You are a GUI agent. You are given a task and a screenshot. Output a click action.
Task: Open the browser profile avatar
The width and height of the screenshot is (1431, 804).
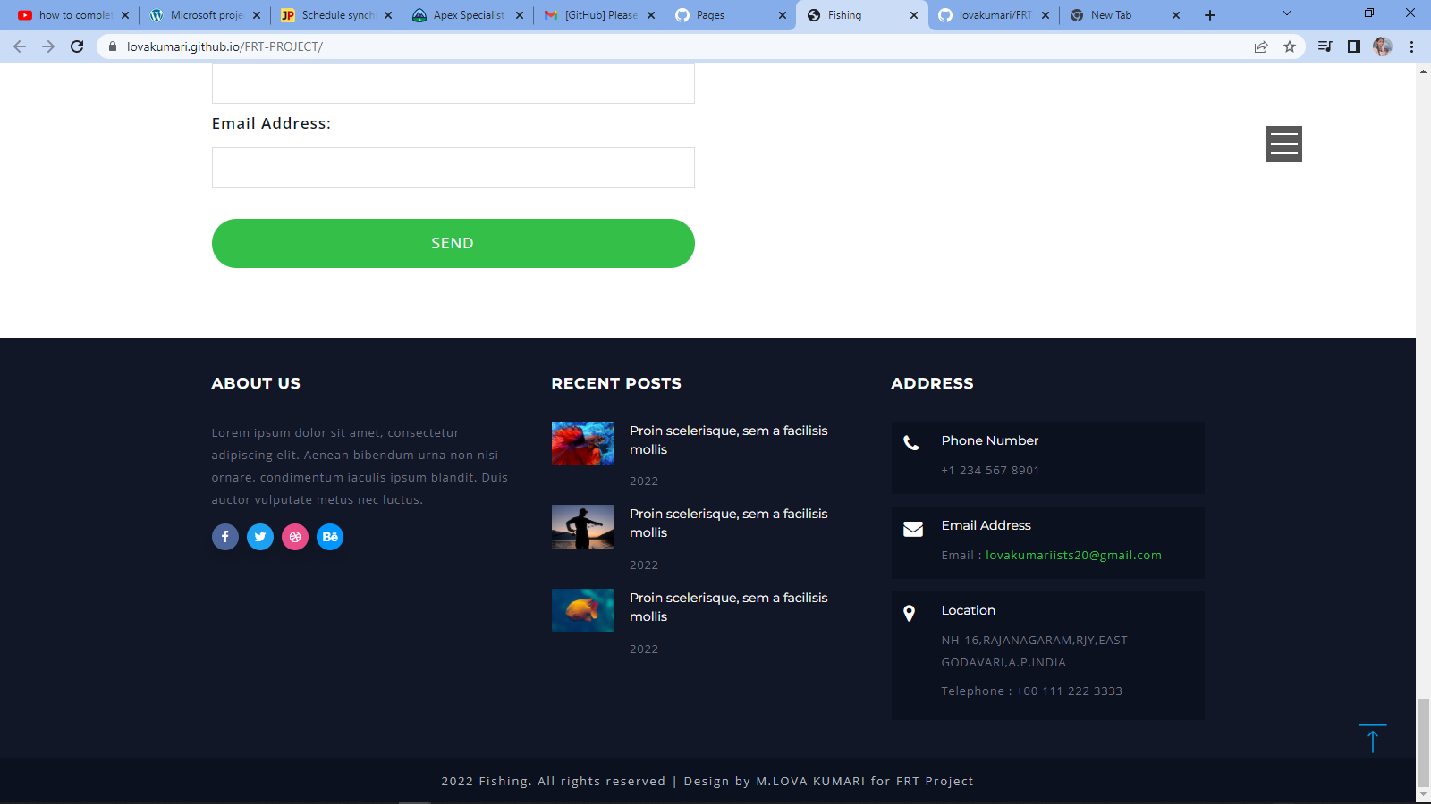1384,46
